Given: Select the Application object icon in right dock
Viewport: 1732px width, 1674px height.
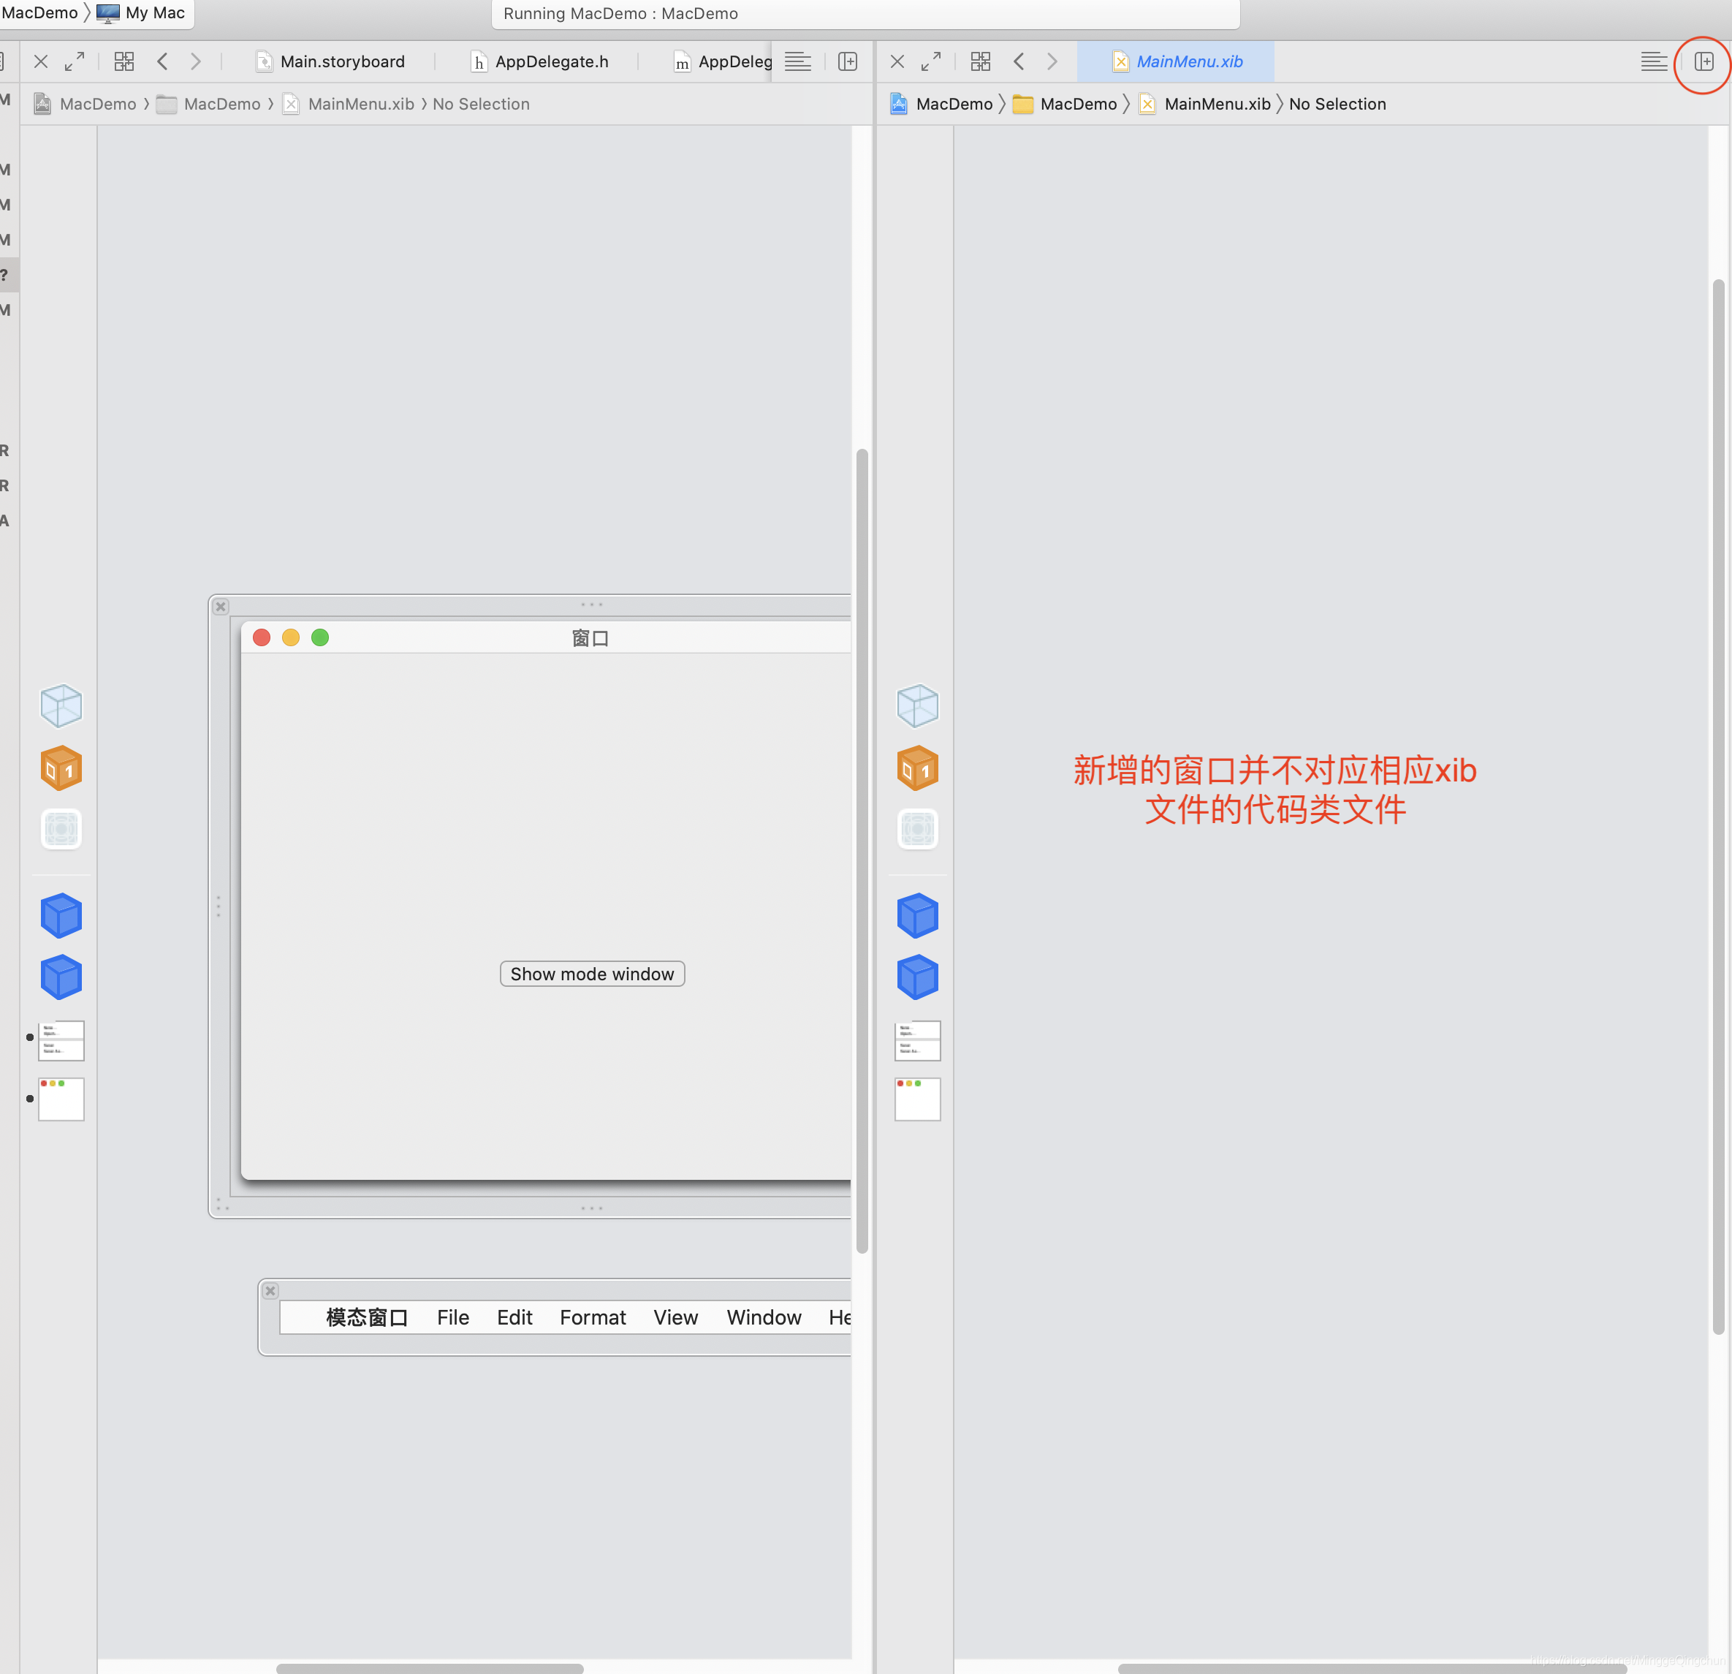Looking at the screenshot, I should click(x=917, y=829).
